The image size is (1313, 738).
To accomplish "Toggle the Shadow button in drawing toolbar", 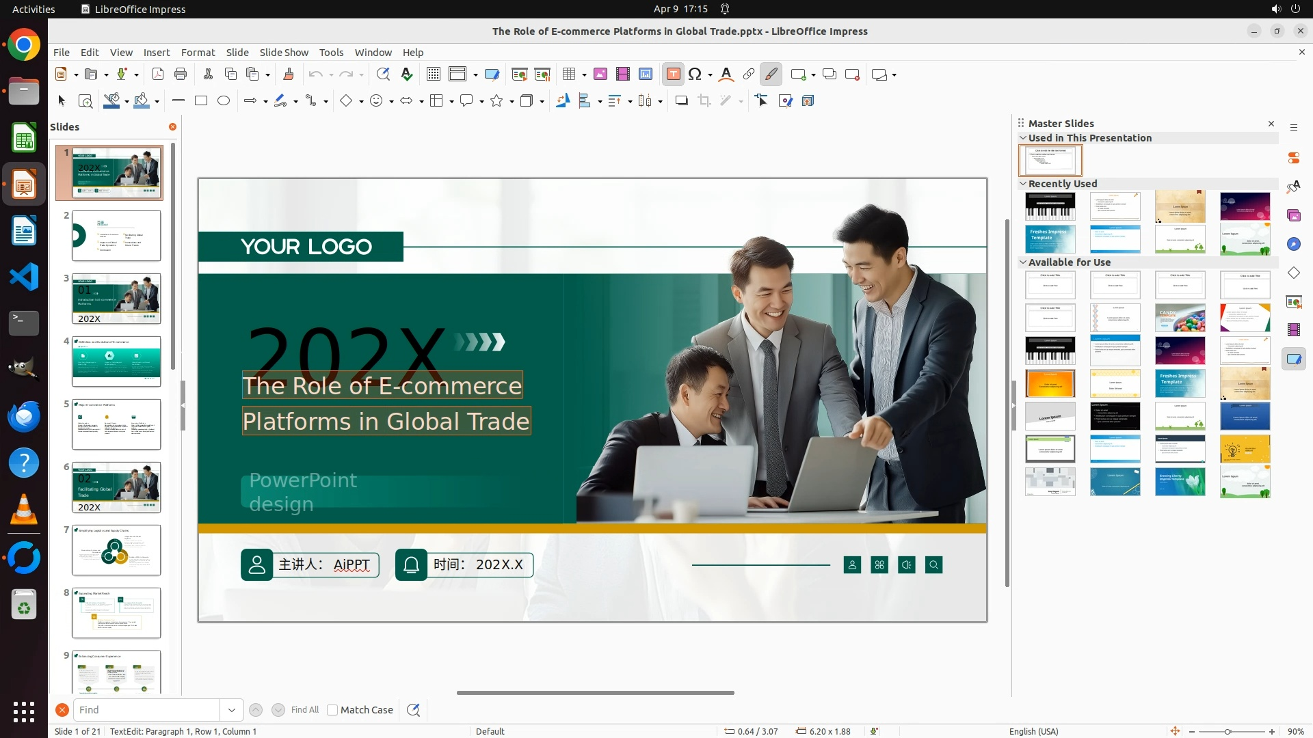I will click(x=681, y=101).
